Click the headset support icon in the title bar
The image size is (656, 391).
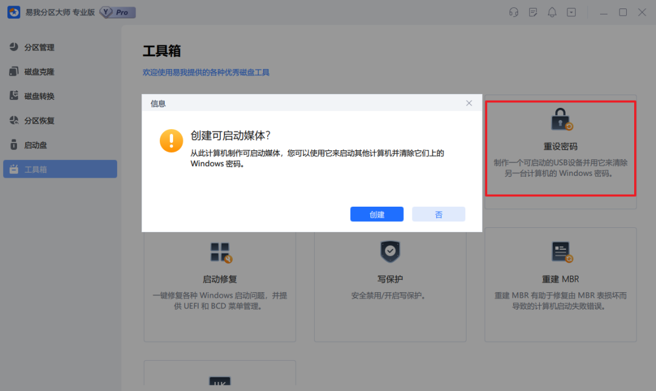(x=514, y=12)
